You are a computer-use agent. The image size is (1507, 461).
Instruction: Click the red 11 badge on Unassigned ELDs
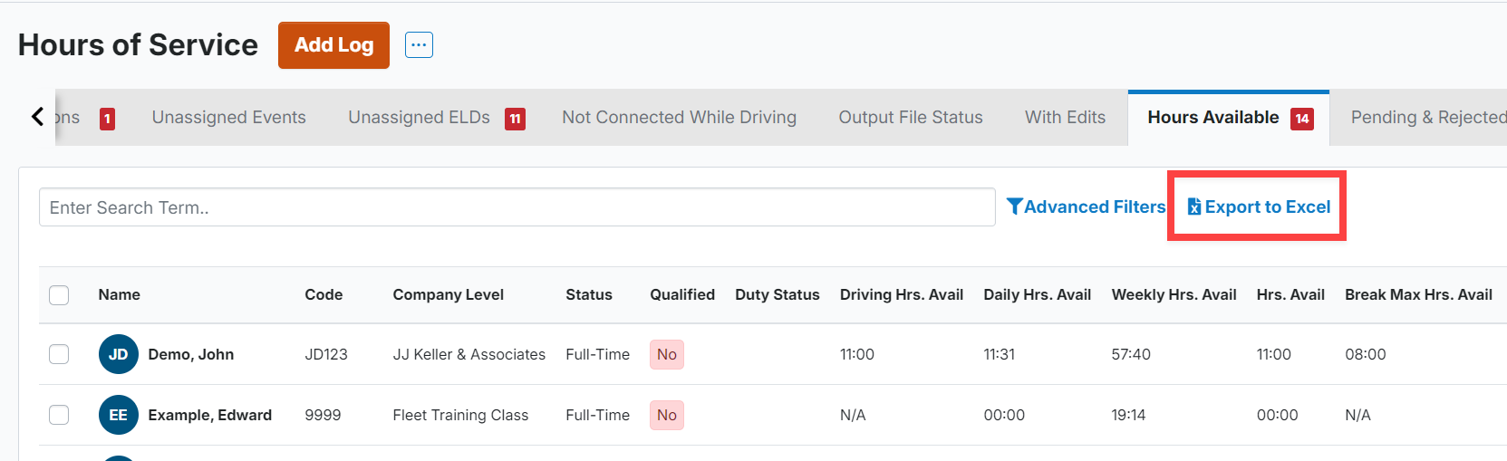click(x=515, y=119)
